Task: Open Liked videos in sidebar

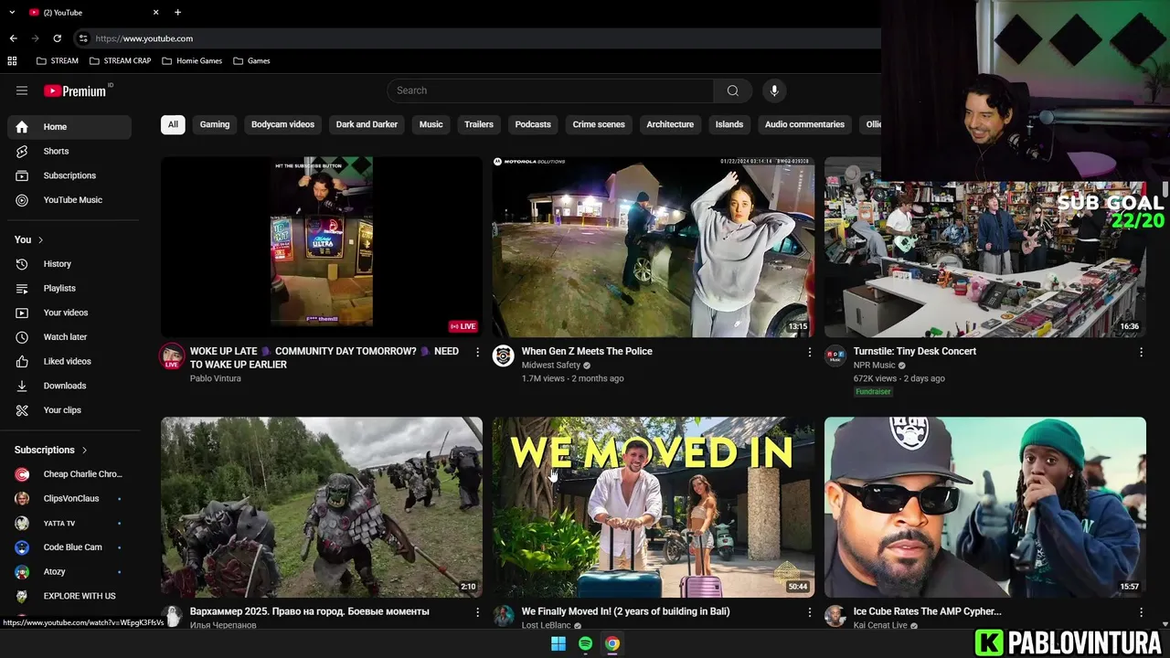Action: (69, 361)
